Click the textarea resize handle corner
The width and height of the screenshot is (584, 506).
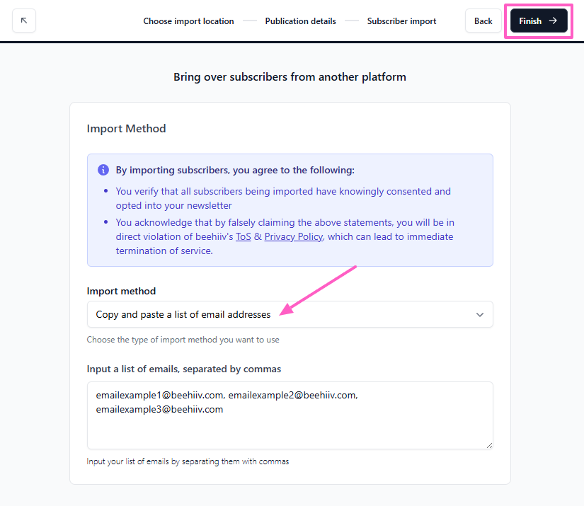tap(488, 444)
